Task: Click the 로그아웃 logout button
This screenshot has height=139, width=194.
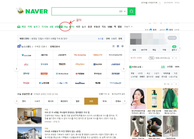Action: point(172,38)
